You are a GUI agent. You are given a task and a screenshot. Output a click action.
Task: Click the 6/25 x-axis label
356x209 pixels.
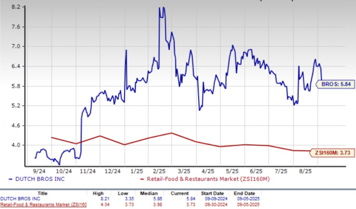256,171
